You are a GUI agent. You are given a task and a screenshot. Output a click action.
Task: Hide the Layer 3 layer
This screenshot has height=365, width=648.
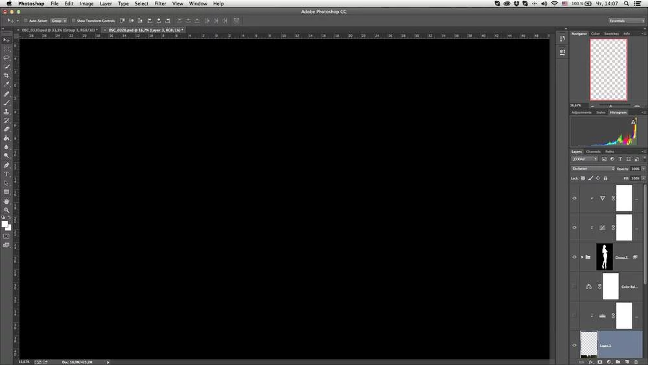click(574, 345)
